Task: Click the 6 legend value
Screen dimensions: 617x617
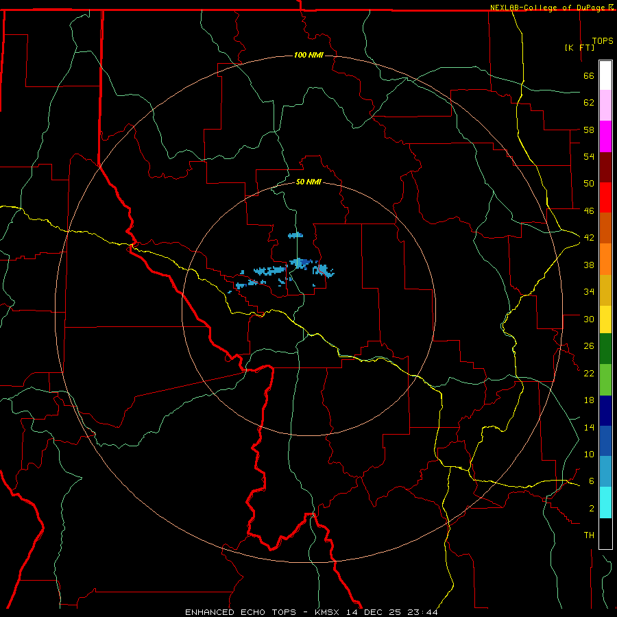Action: pyautogui.click(x=591, y=481)
